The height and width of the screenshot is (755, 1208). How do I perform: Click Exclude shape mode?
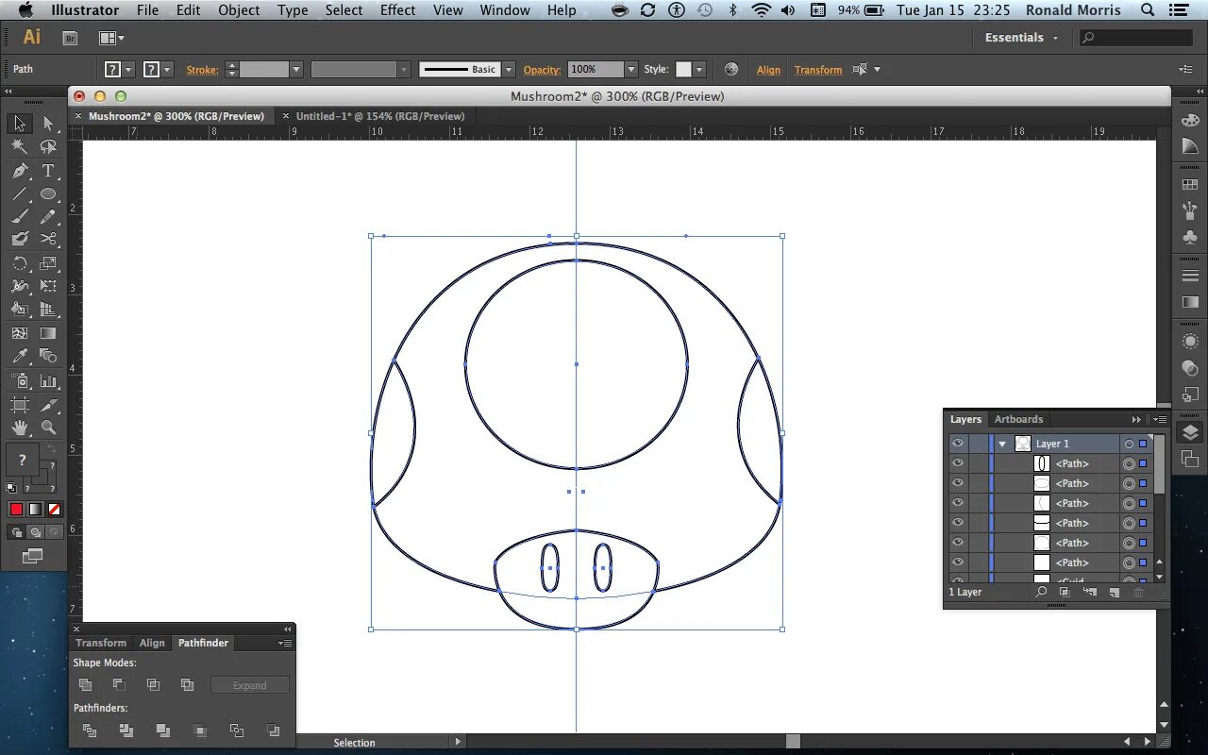click(x=187, y=684)
